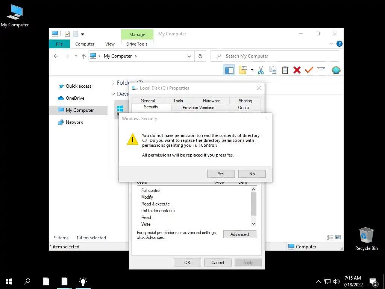
Task: Go up one level with up arrow
Action: click(84, 56)
